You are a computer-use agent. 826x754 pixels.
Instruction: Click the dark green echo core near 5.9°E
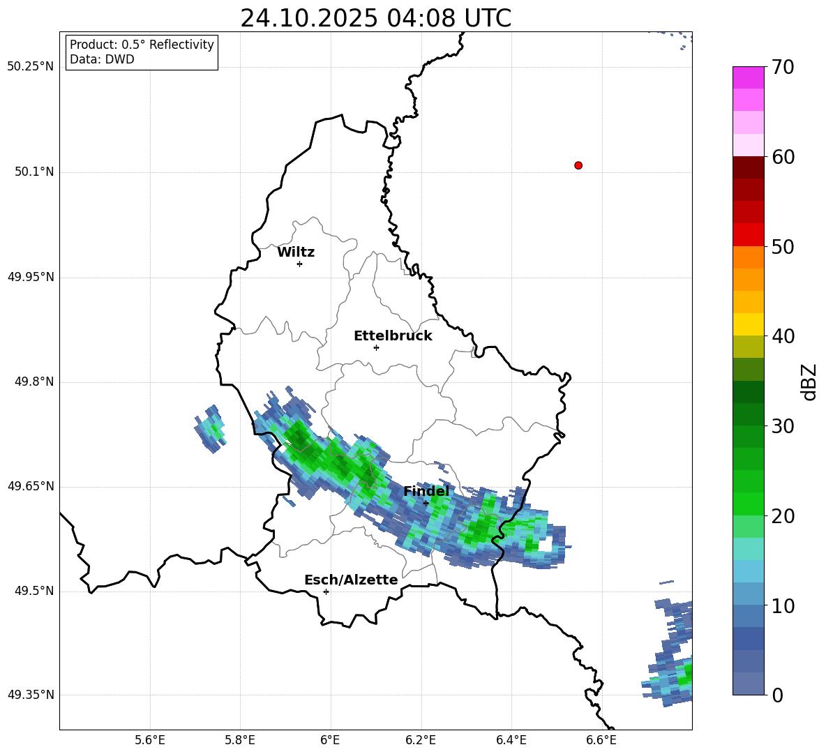coord(299,438)
